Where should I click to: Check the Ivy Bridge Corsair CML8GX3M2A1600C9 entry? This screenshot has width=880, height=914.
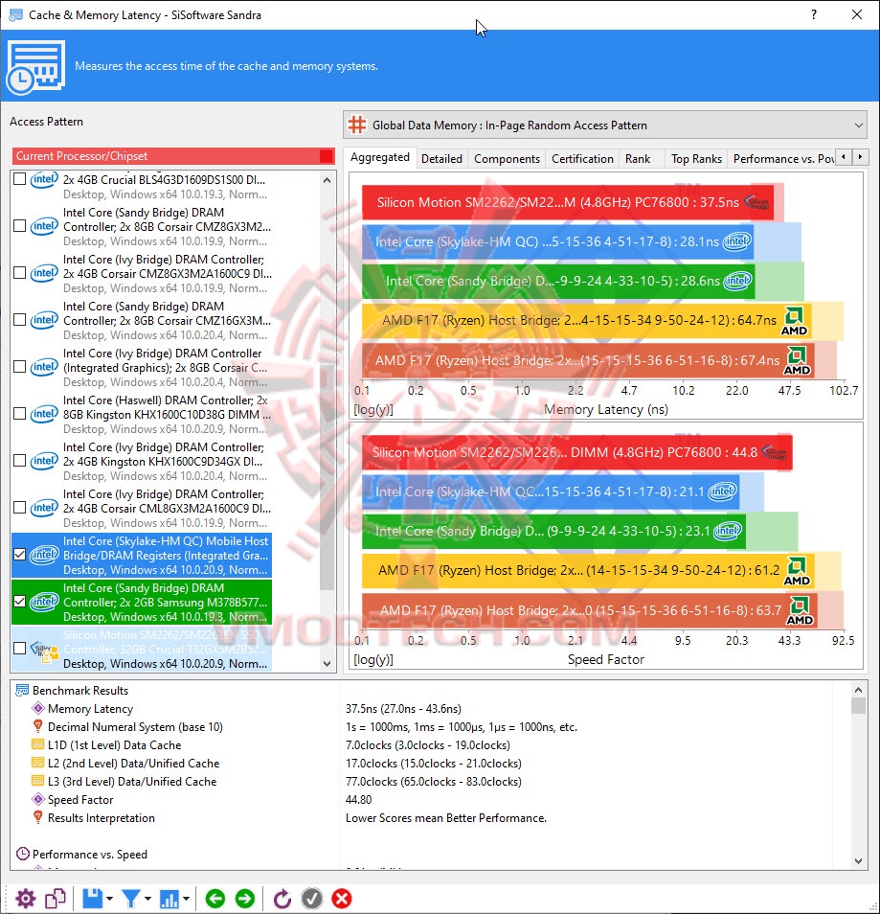tap(19, 508)
